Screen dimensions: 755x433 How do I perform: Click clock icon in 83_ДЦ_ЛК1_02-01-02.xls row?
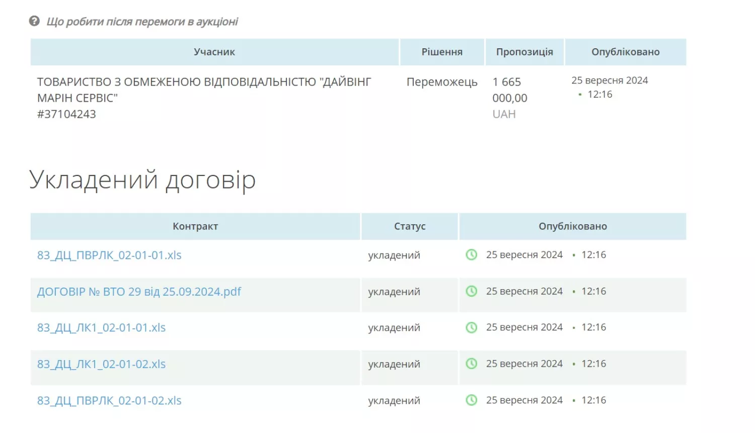click(x=472, y=364)
